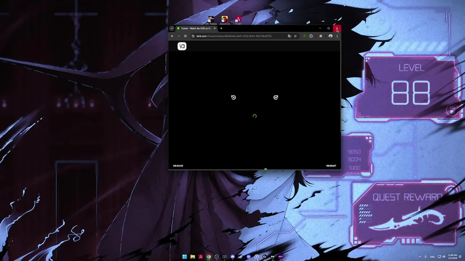Image resolution: width=465 pixels, height=261 pixels.
Task: Reload the Kick page
Action: (185, 36)
